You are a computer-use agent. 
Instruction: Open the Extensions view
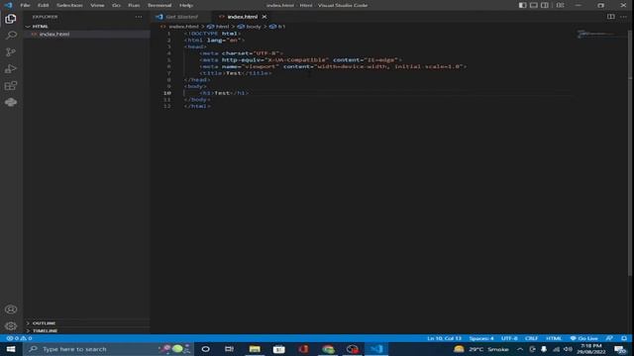tap(11, 86)
